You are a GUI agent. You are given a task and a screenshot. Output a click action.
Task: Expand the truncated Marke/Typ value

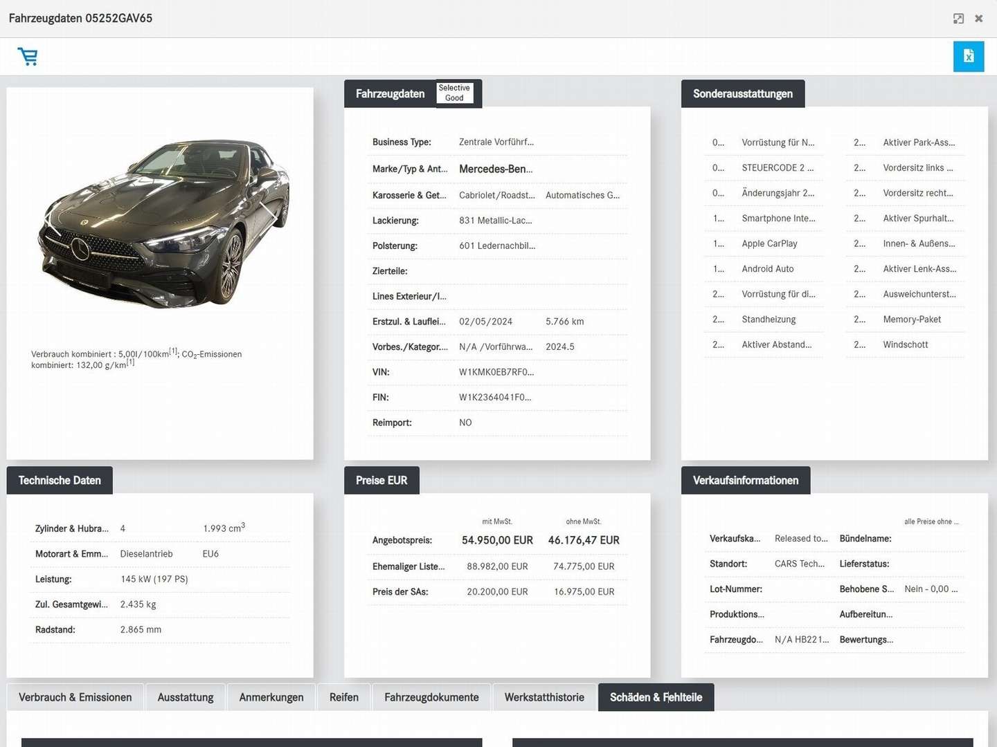pyautogui.click(x=496, y=169)
